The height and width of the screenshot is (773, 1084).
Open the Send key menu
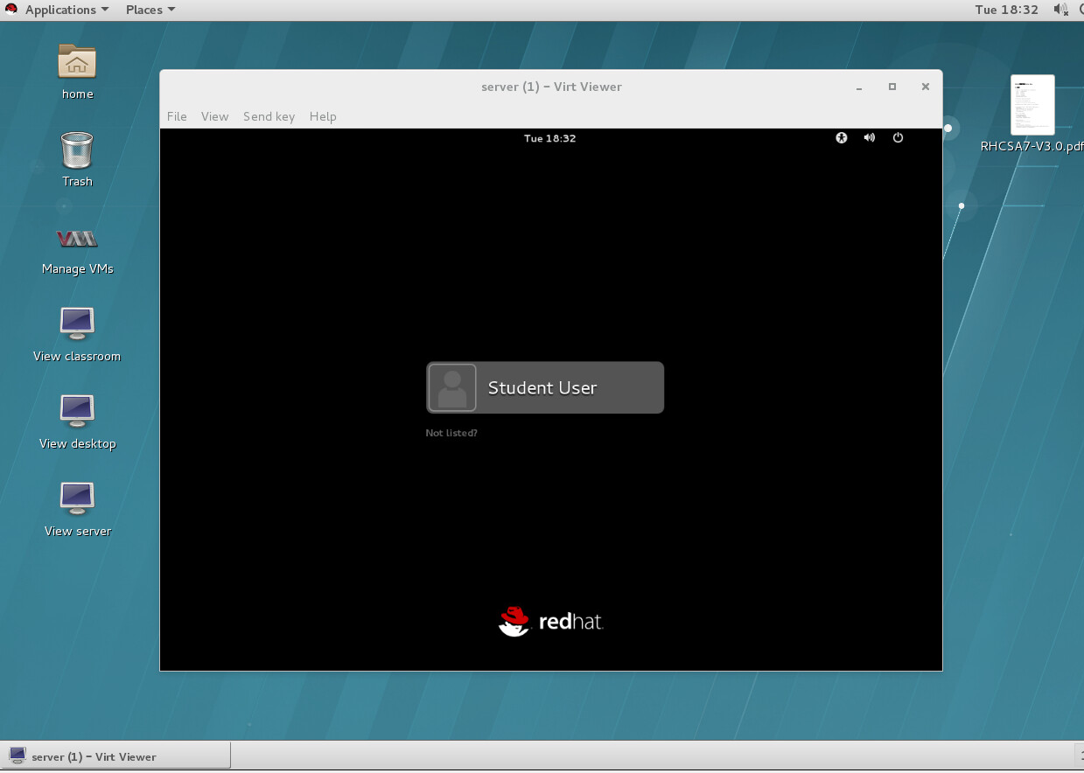point(269,116)
